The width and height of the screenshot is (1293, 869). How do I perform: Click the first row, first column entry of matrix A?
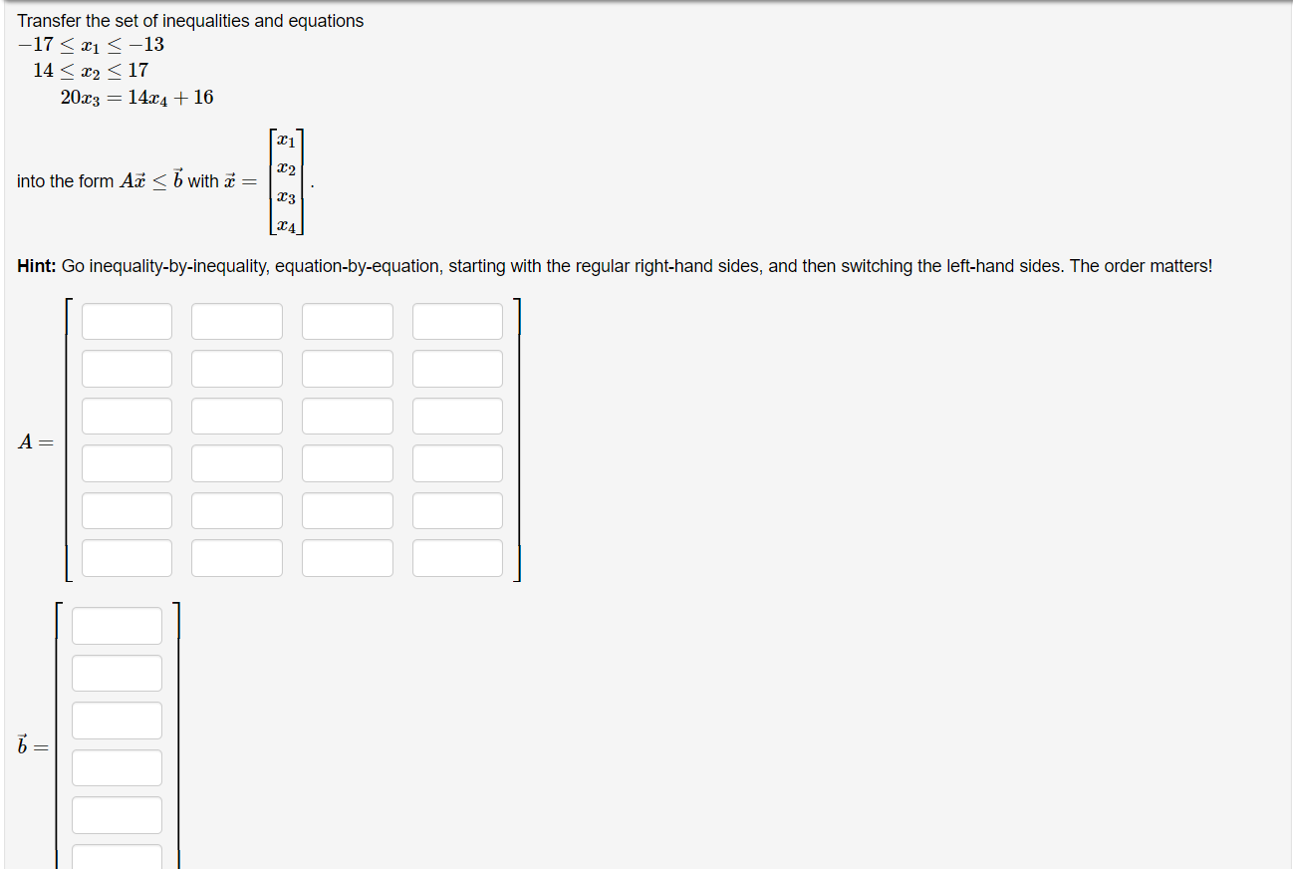(127, 320)
